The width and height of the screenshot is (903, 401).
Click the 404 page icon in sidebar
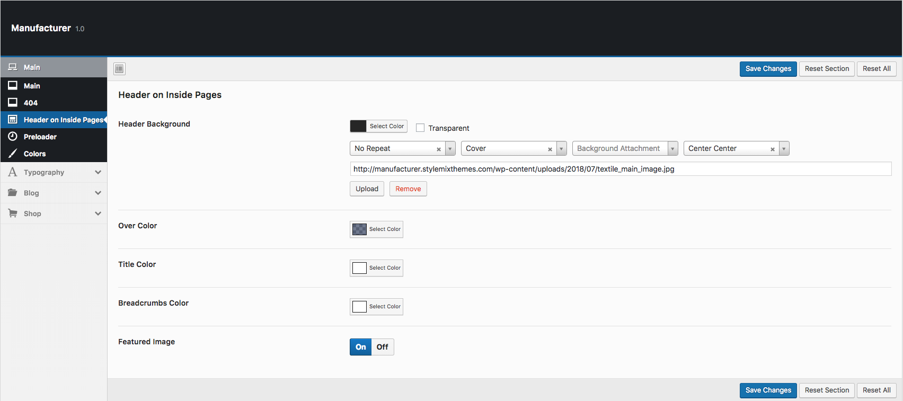pos(13,103)
